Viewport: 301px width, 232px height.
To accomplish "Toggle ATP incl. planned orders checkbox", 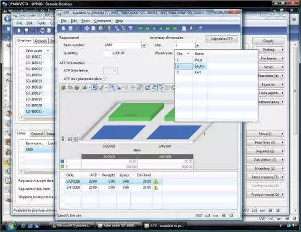I will pos(105,79).
